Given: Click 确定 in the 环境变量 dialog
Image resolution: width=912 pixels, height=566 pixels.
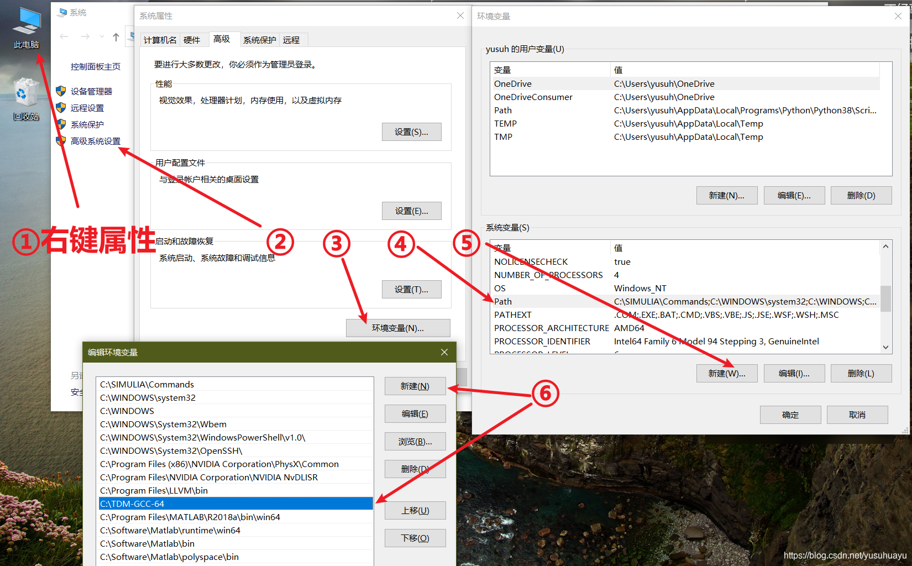Looking at the screenshot, I should pos(790,415).
